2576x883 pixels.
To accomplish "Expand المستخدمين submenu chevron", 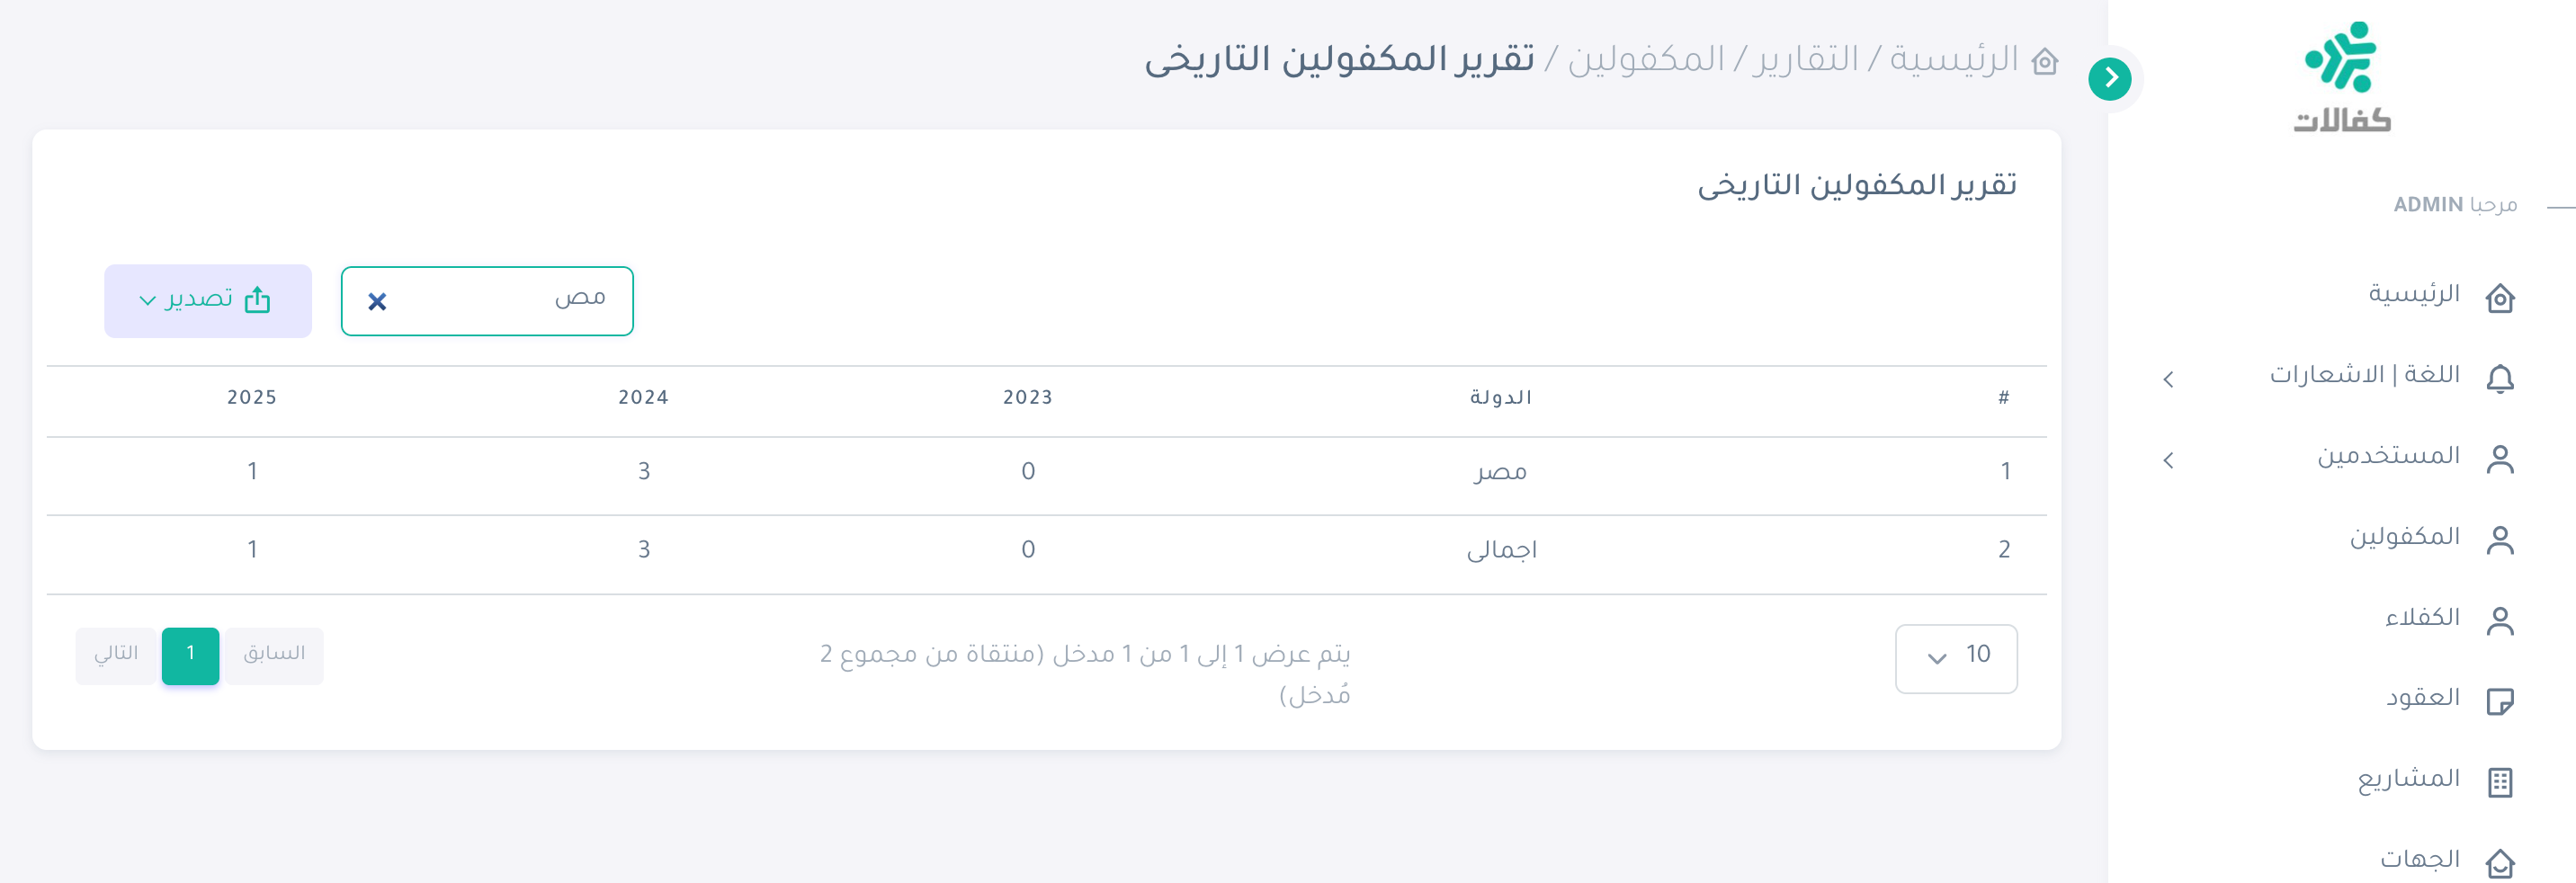I will pos(2168,460).
